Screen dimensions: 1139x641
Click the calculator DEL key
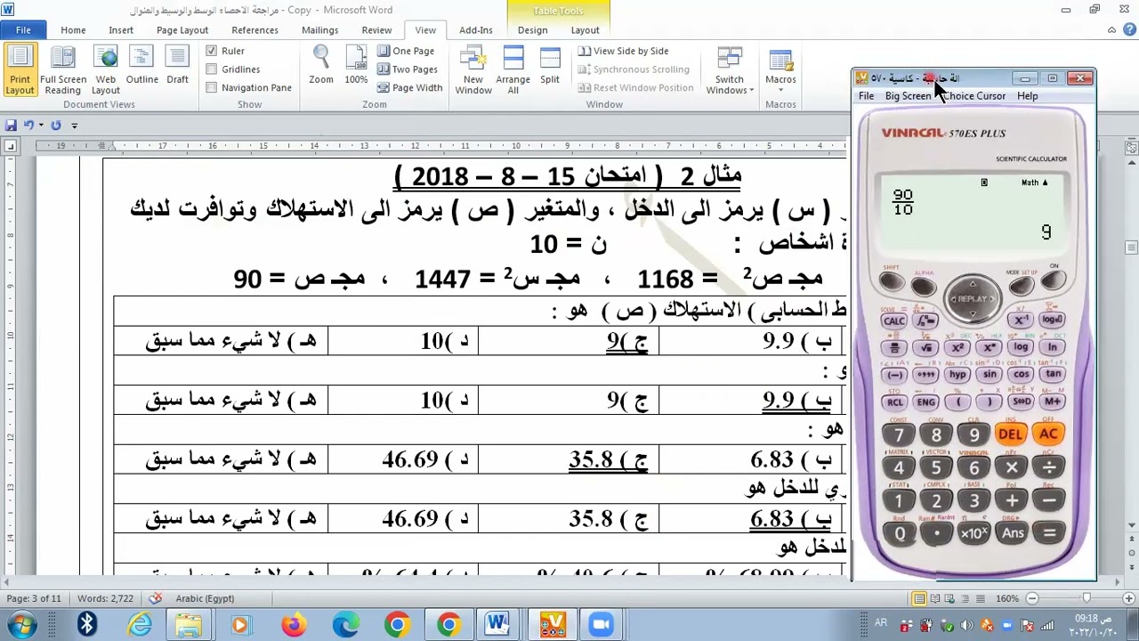click(x=1010, y=434)
